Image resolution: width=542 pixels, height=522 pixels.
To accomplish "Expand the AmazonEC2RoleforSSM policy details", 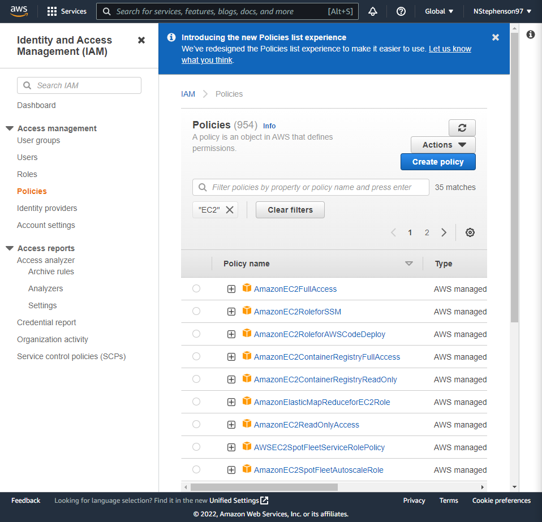I will point(231,312).
